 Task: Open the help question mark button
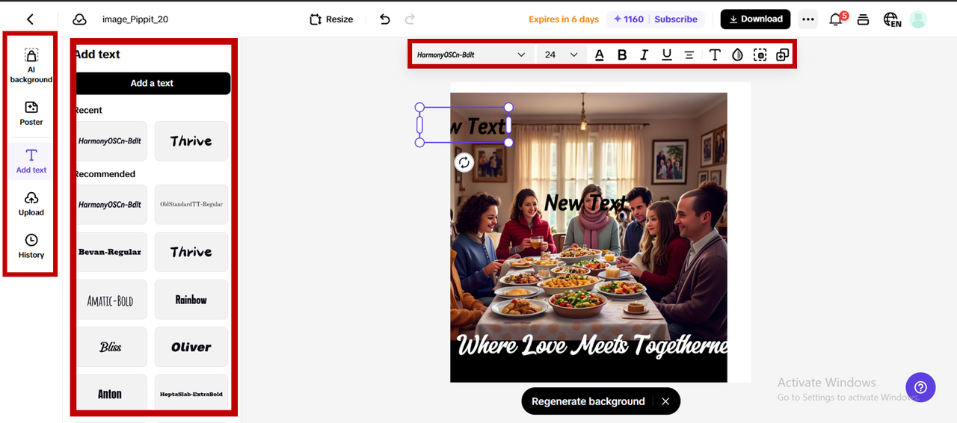tap(920, 387)
